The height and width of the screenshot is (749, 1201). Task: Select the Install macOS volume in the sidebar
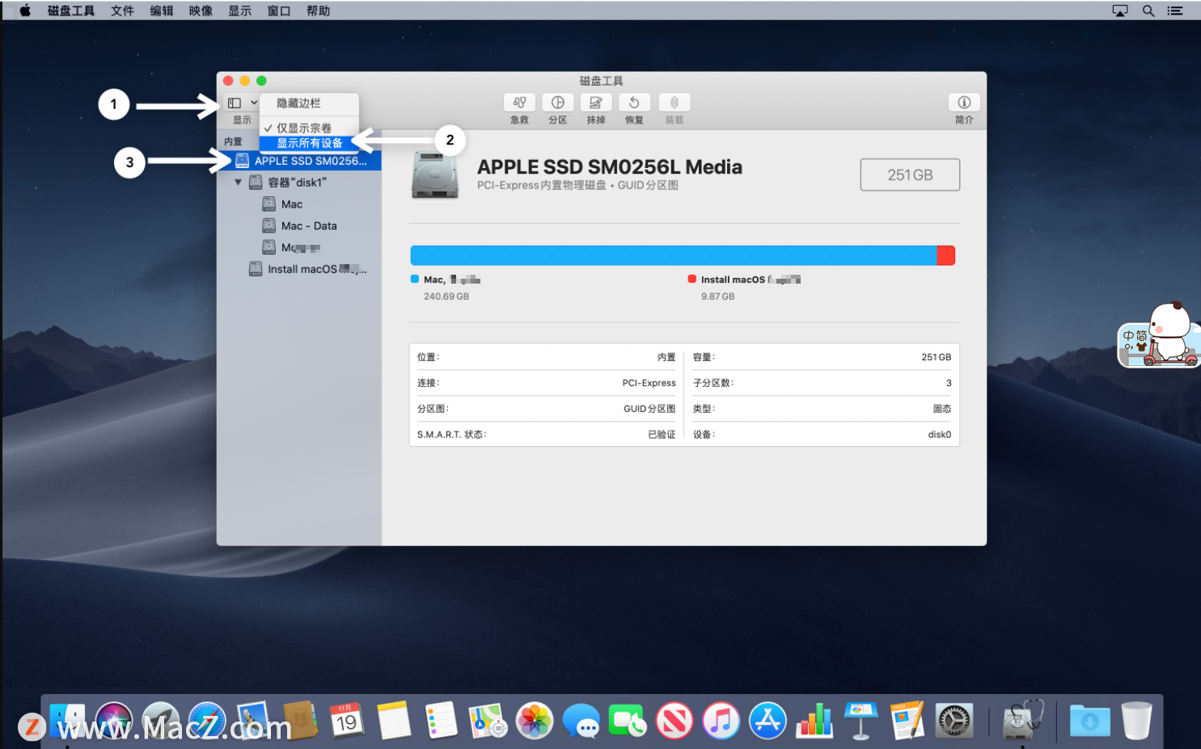coord(299,269)
